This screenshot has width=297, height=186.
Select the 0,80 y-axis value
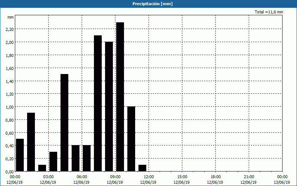point(10,120)
